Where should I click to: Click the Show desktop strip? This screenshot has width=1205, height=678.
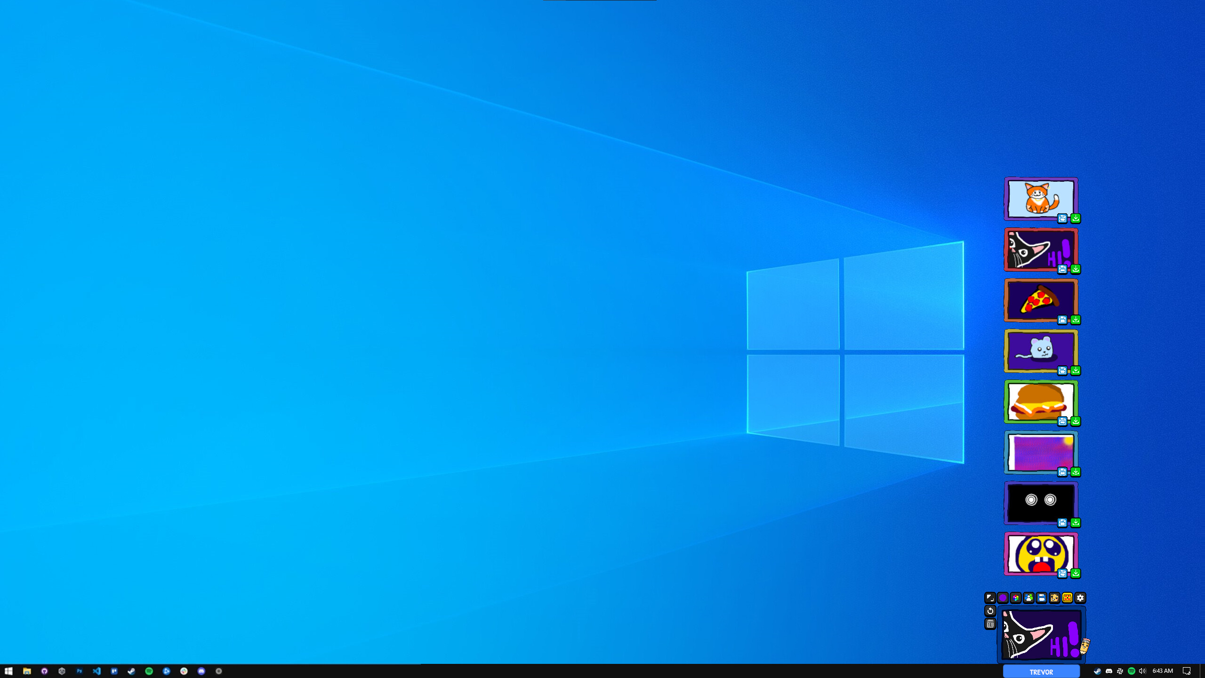click(x=1203, y=671)
